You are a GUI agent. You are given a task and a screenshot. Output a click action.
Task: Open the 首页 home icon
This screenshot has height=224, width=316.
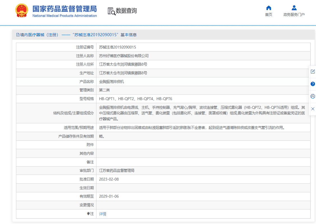coord(269,8)
